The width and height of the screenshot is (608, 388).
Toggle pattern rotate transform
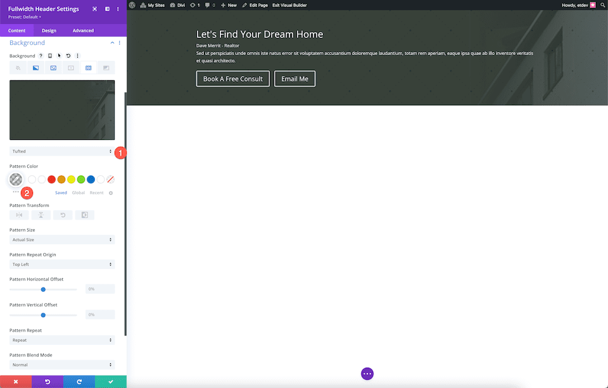[x=63, y=215]
